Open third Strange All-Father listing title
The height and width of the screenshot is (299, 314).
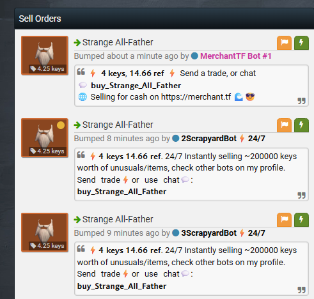(118, 219)
